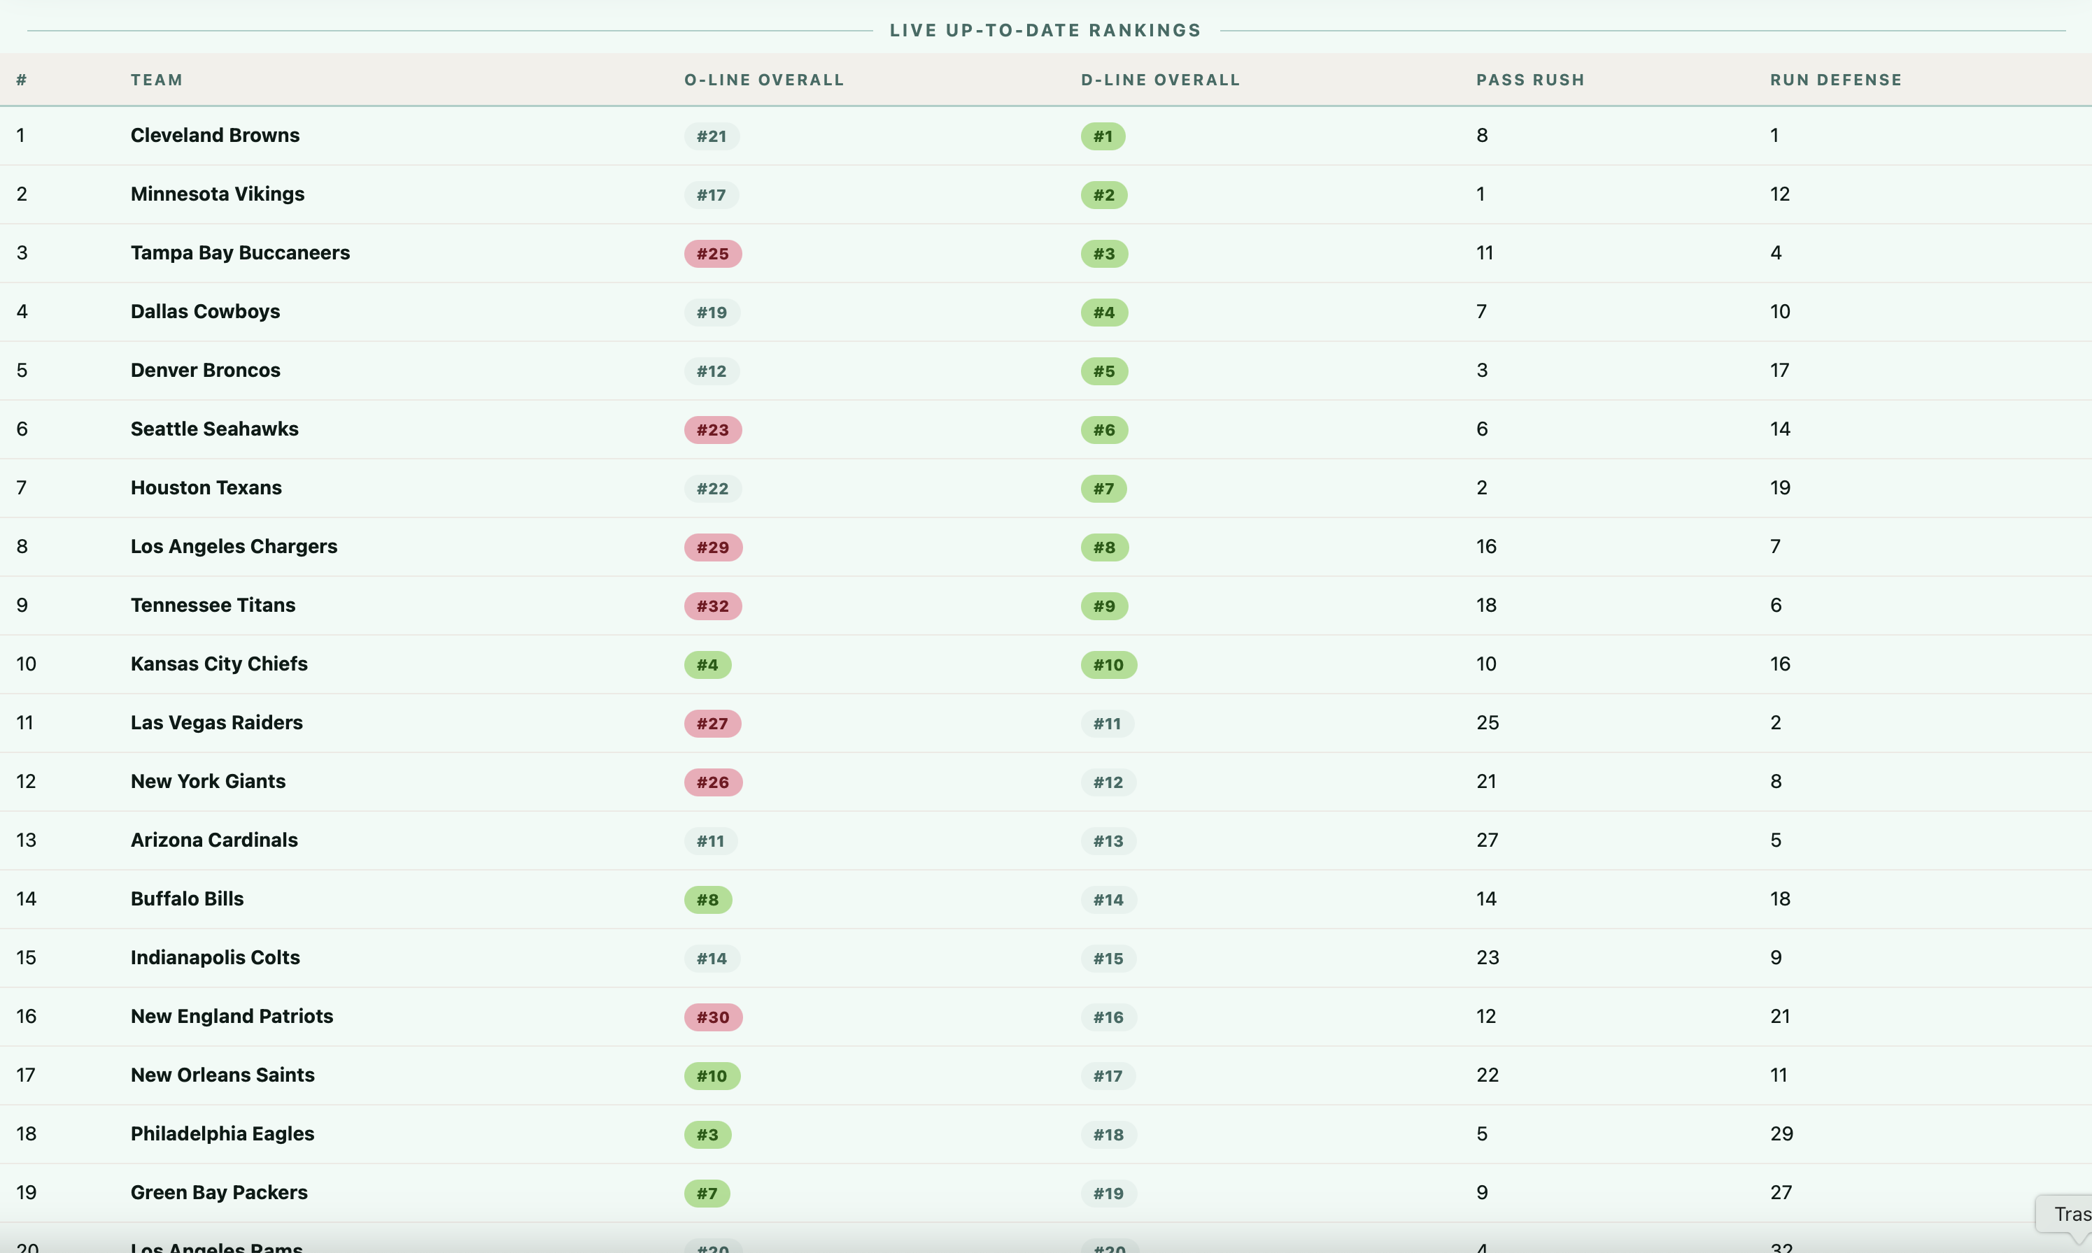The image size is (2092, 1253).
Task: Click the green #3 O-line badge for Eagles
Action: tap(707, 1135)
